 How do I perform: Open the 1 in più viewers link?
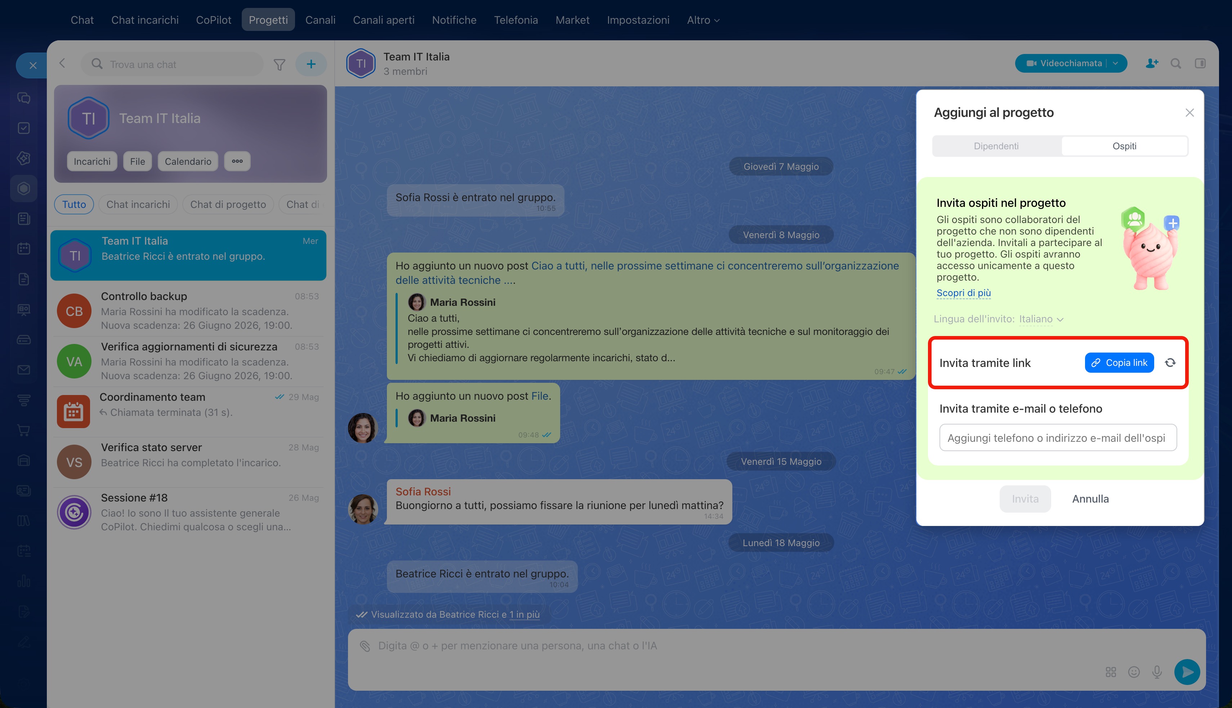pos(525,614)
